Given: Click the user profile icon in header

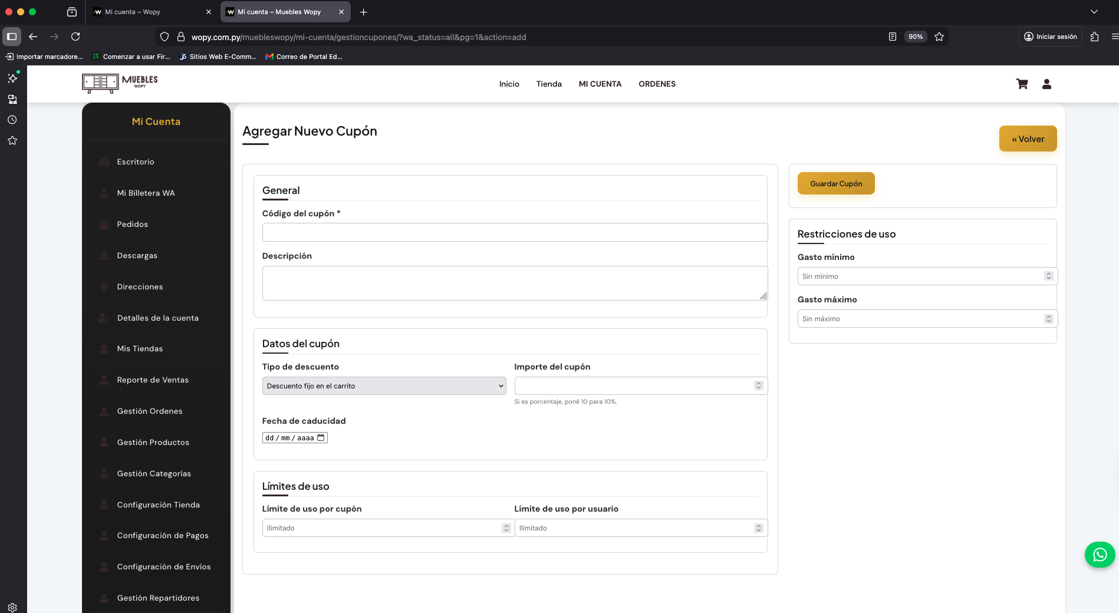Looking at the screenshot, I should point(1046,84).
